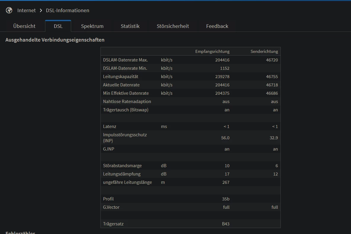Click the globe icon beside Internet
The image size is (351, 234).
coord(9,10)
